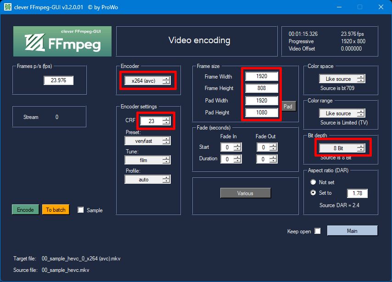Click the Stream value 0

pos(57,117)
